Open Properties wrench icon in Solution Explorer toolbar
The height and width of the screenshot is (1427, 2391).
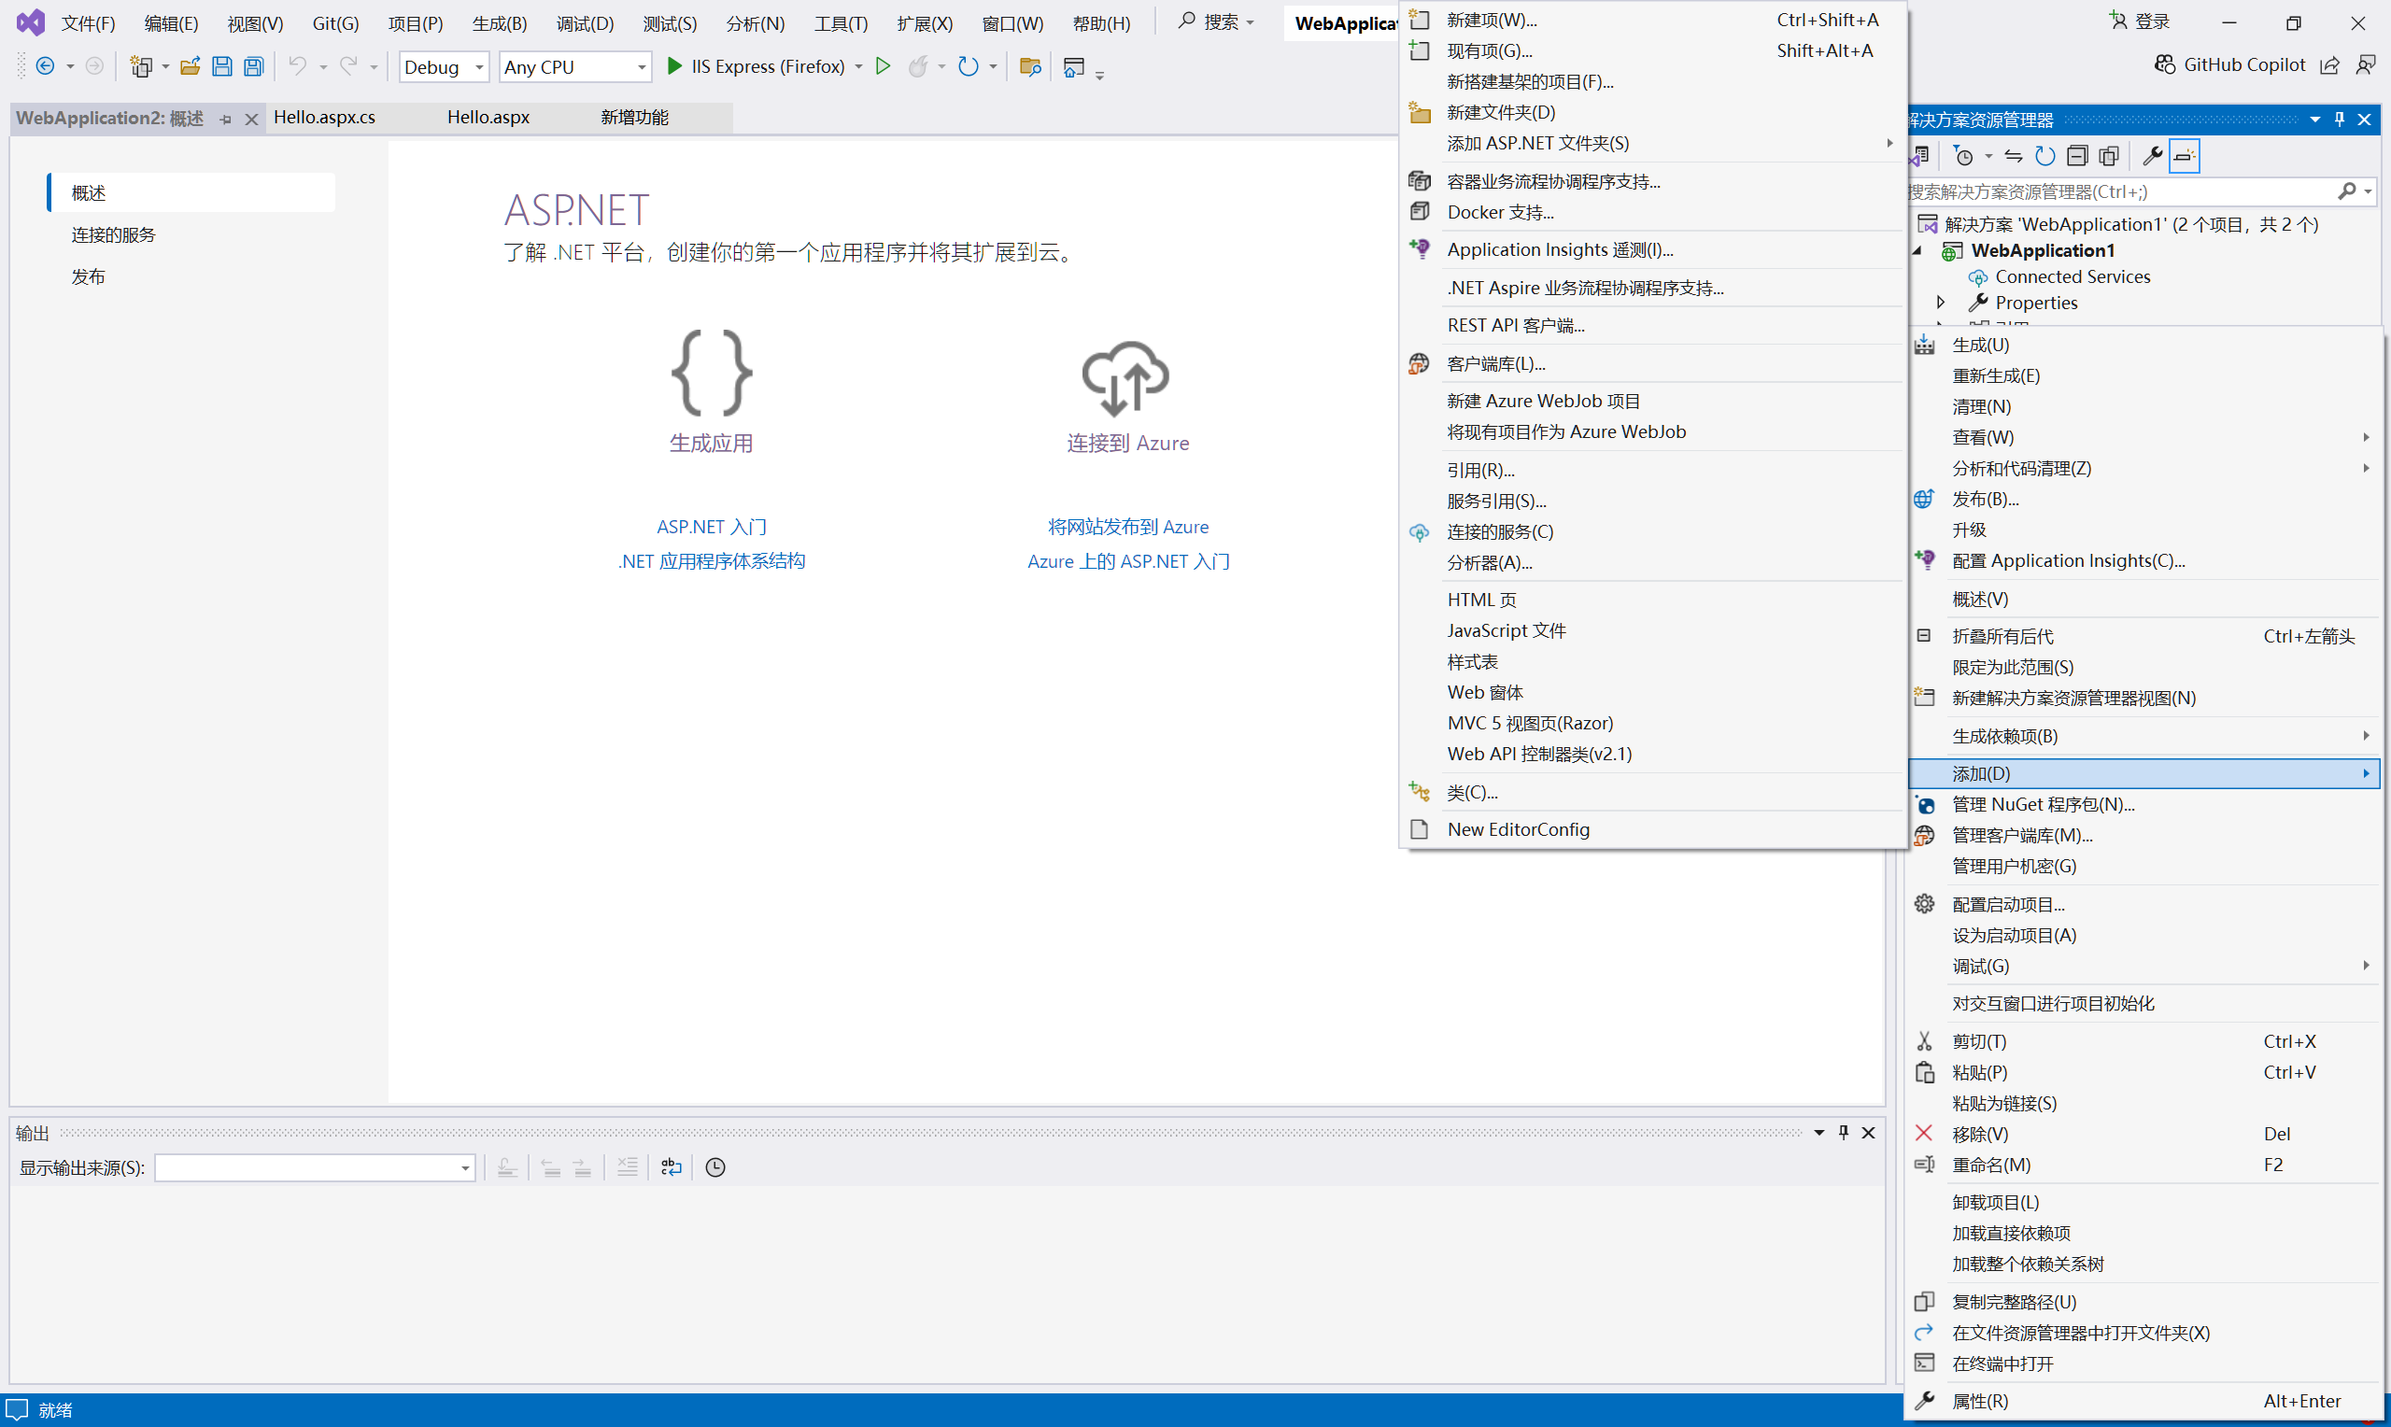(2153, 156)
